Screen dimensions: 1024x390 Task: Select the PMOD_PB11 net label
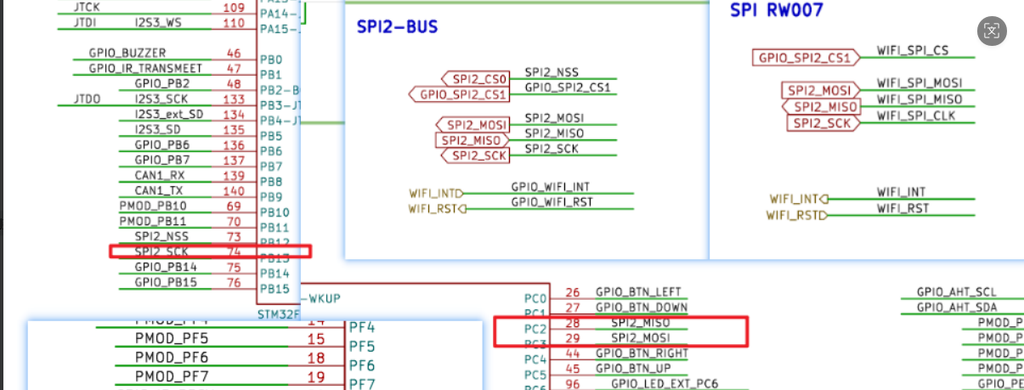(x=153, y=221)
